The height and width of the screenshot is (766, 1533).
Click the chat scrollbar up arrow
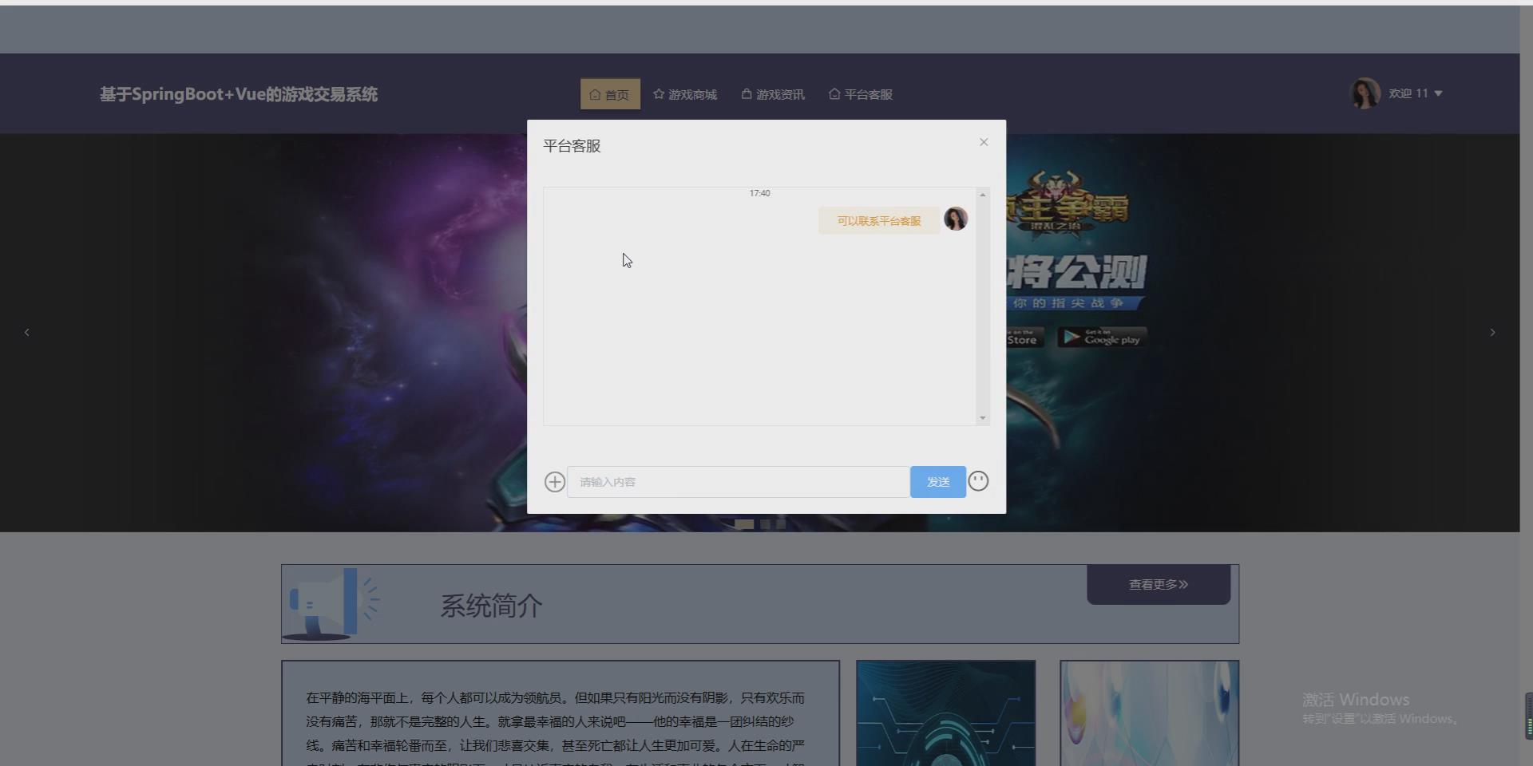tap(983, 195)
